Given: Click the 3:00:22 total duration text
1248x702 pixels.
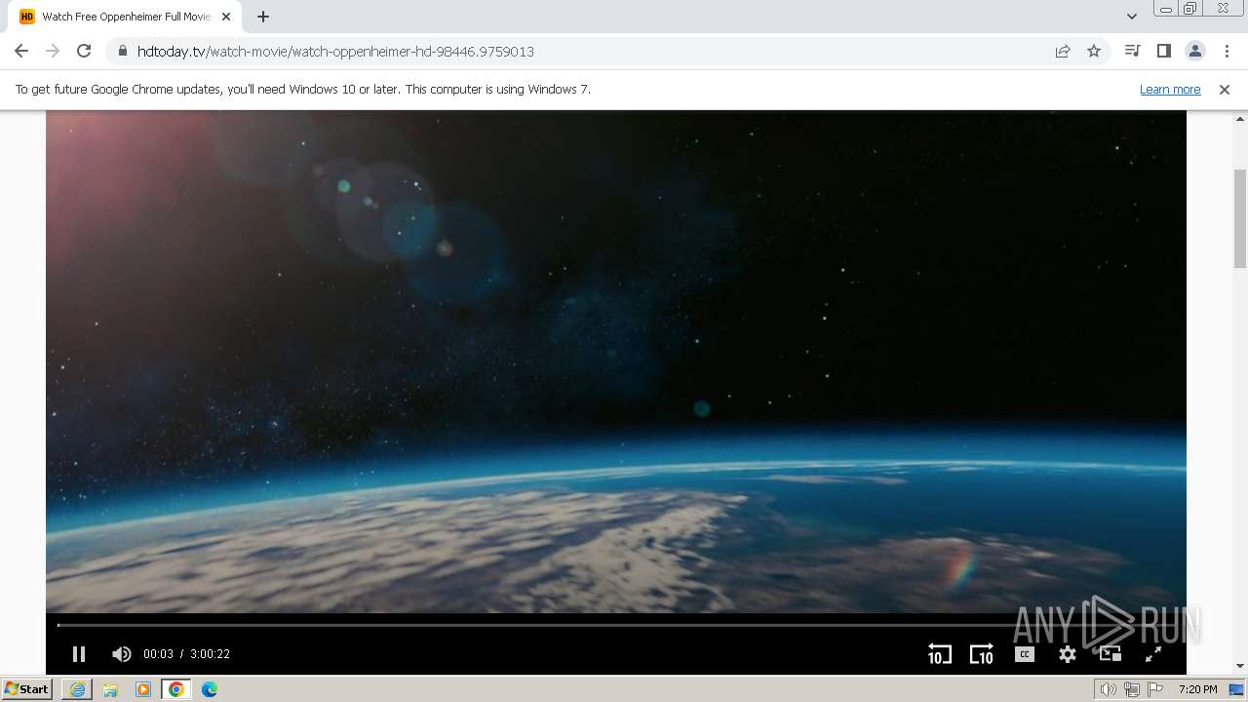Looking at the screenshot, I should click(210, 654).
